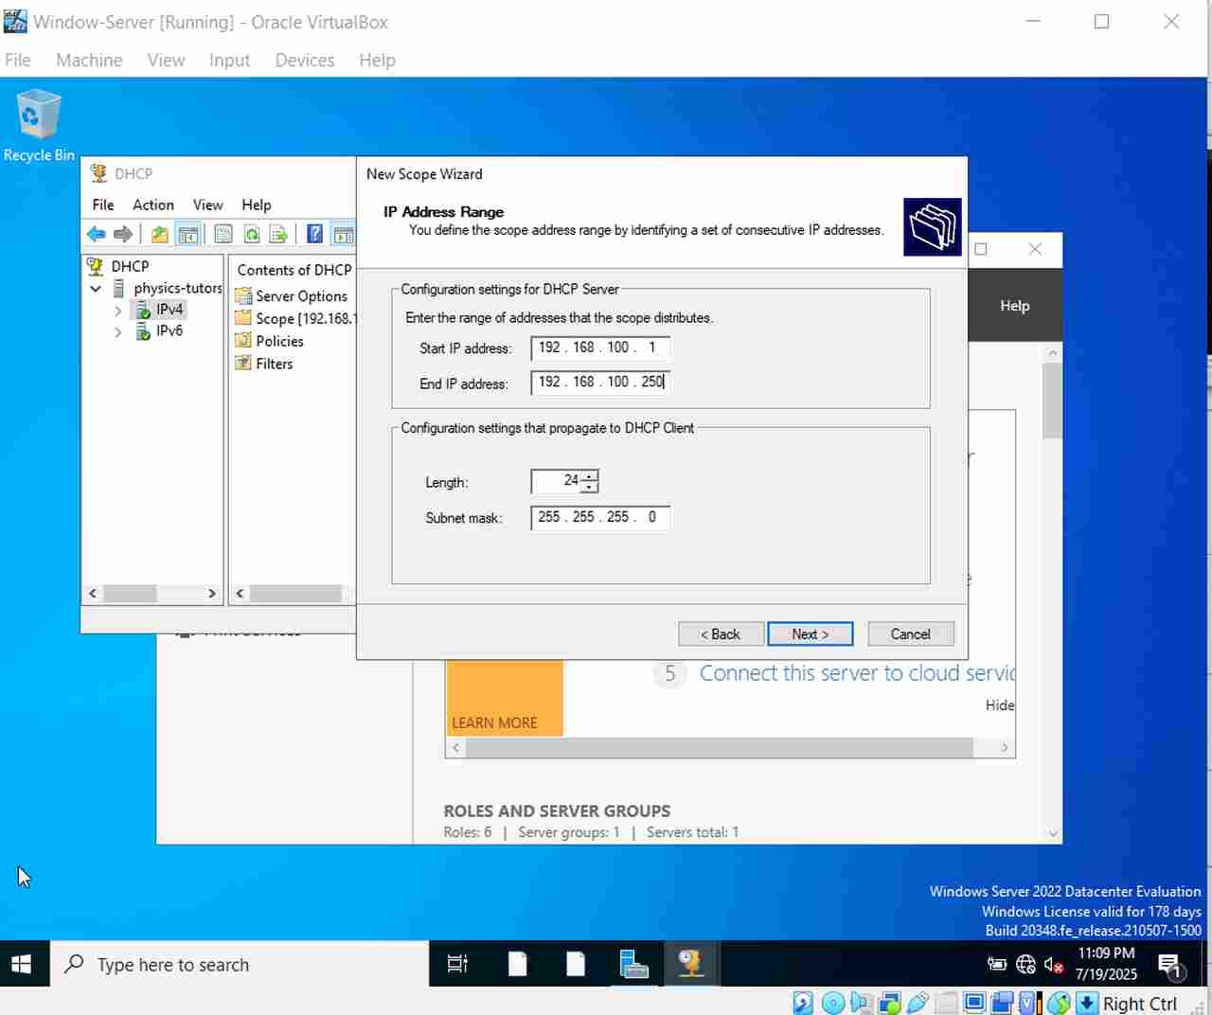Click the green Refresh icon in DHCP toolbar
Image resolution: width=1212 pixels, height=1015 pixels.
[x=252, y=234]
